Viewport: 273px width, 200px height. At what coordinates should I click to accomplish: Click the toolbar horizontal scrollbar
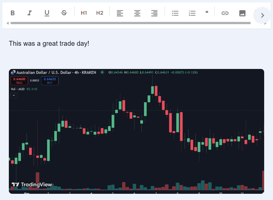click(131, 23)
